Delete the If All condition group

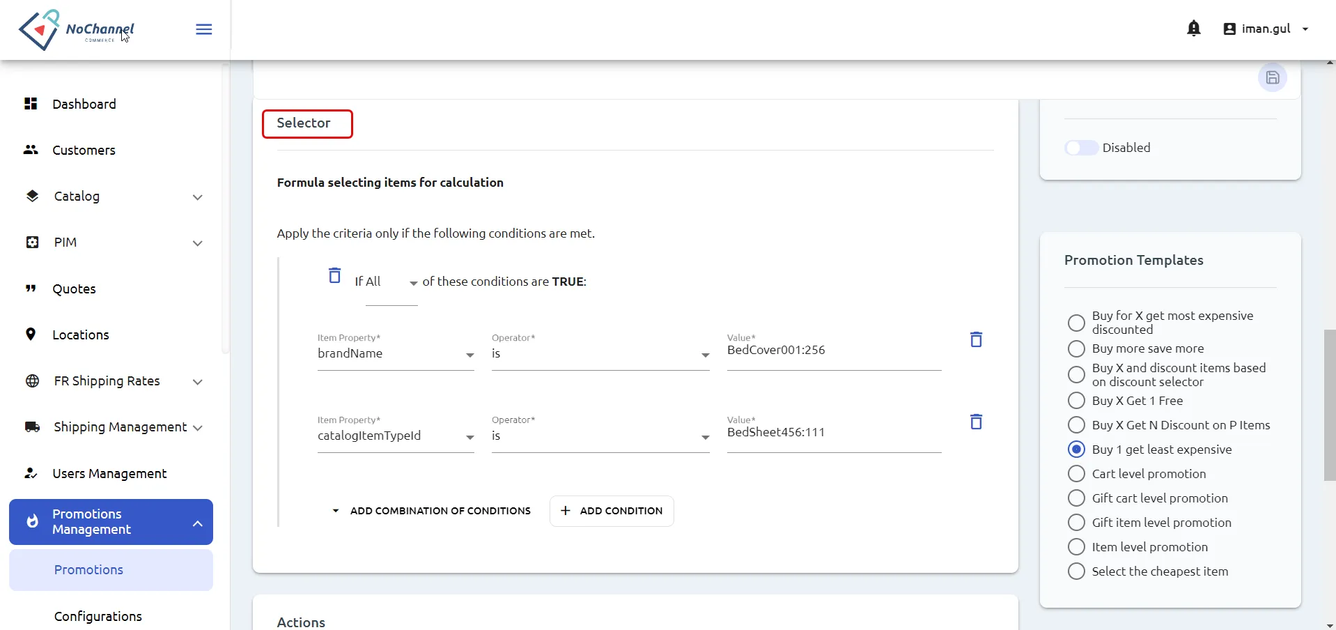[x=334, y=275]
